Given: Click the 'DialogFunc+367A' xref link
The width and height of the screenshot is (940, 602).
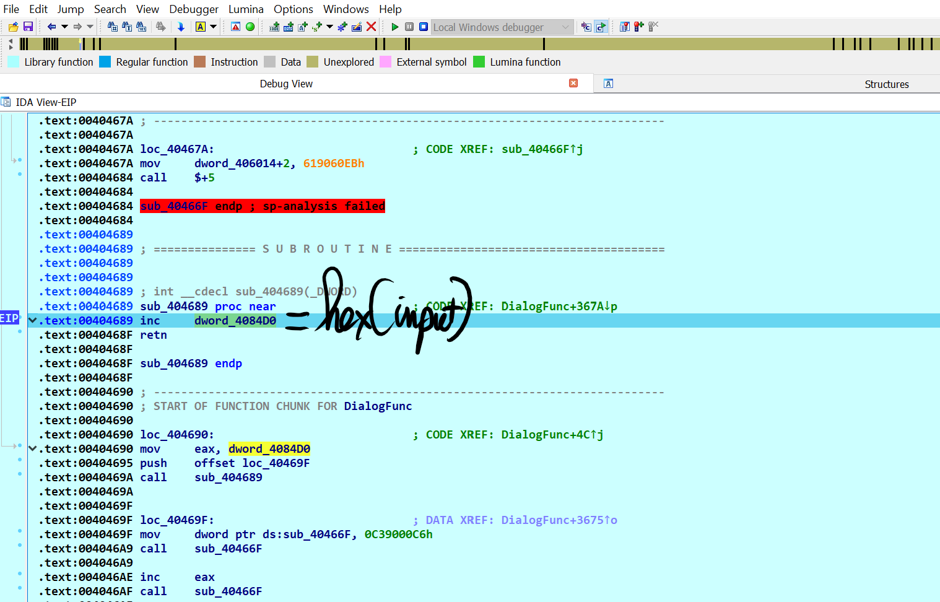Looking at the screenshot, I should coord(559,307).
